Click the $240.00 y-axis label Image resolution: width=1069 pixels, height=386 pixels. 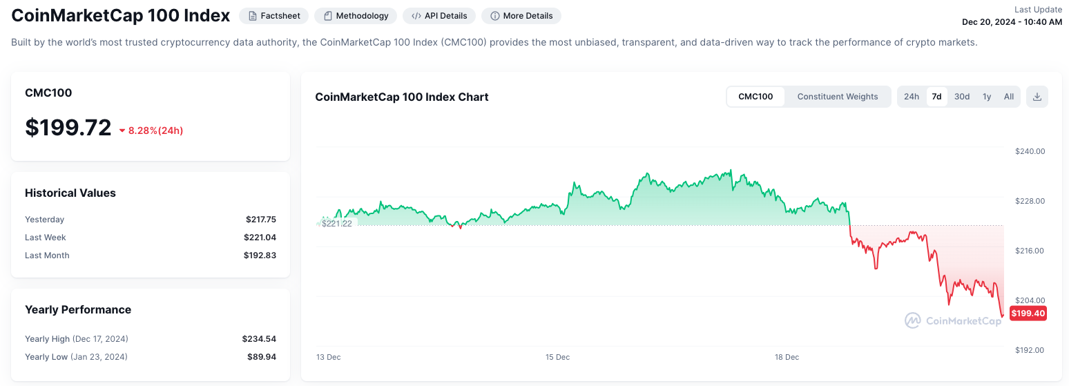pos(1030,151)
